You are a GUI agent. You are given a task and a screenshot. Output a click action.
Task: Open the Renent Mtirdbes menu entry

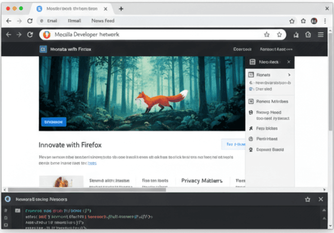269,101
